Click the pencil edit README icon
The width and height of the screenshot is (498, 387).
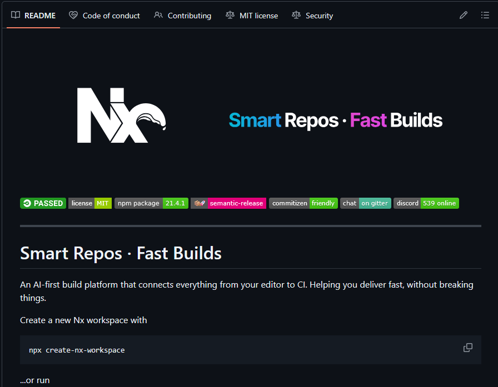tap(464, 15)
